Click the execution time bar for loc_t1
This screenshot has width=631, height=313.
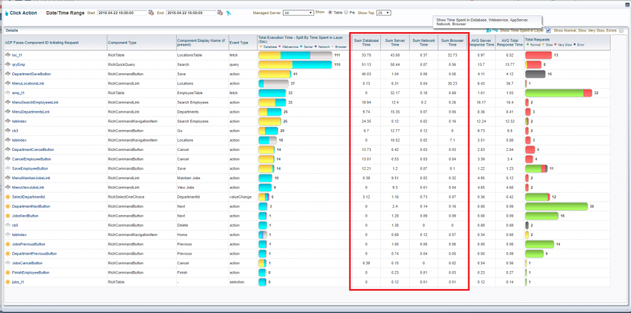295,55
